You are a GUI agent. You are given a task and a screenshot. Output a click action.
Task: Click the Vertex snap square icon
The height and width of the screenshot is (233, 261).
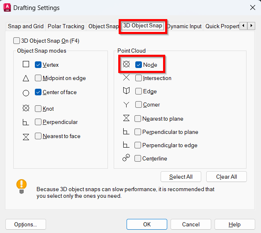[26, 64]
